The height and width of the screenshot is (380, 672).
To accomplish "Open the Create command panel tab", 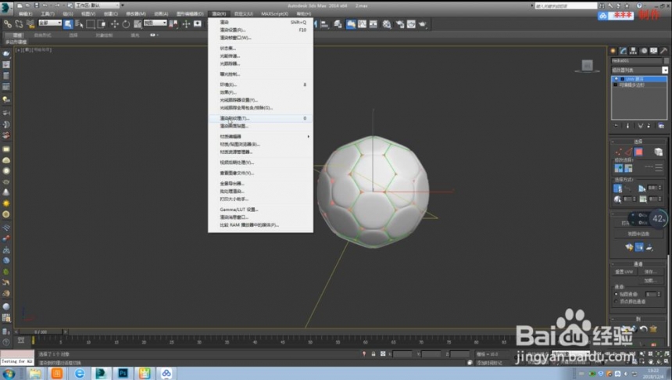I will pos(613,51).
